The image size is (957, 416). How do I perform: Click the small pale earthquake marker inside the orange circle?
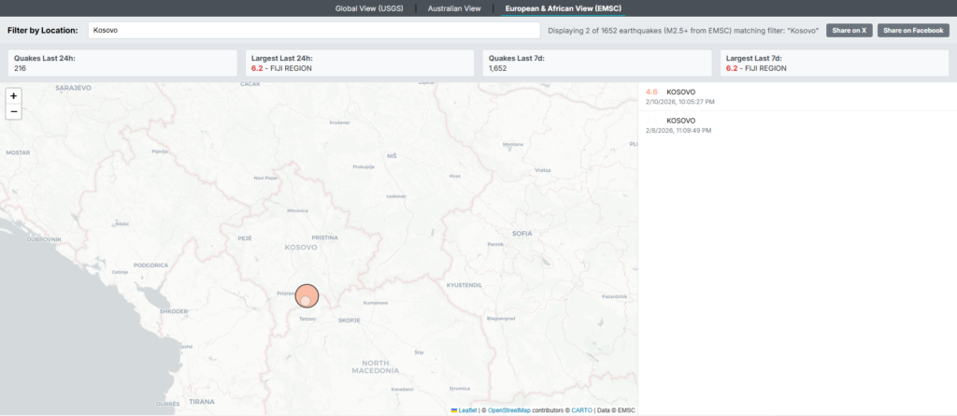(x=305, y=301)
